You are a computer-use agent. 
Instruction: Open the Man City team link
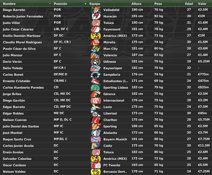click(111, 49)
